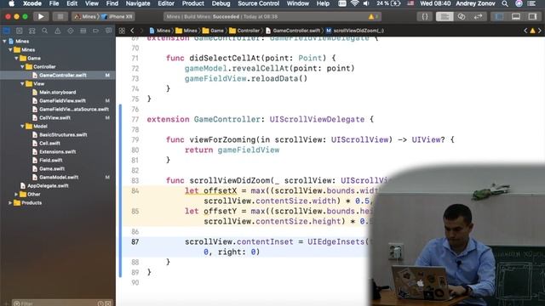Stop the running build
Image resolution: width=545 pixels, height=306 pixels.
[x=60, y=16]
